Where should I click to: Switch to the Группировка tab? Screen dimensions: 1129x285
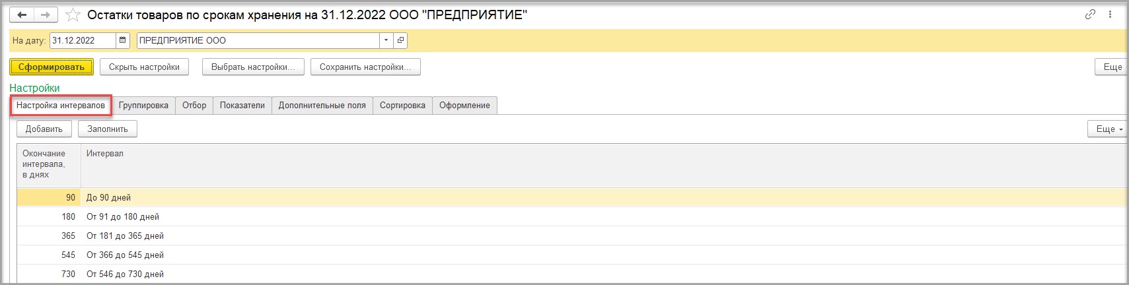tap(143, 106)
